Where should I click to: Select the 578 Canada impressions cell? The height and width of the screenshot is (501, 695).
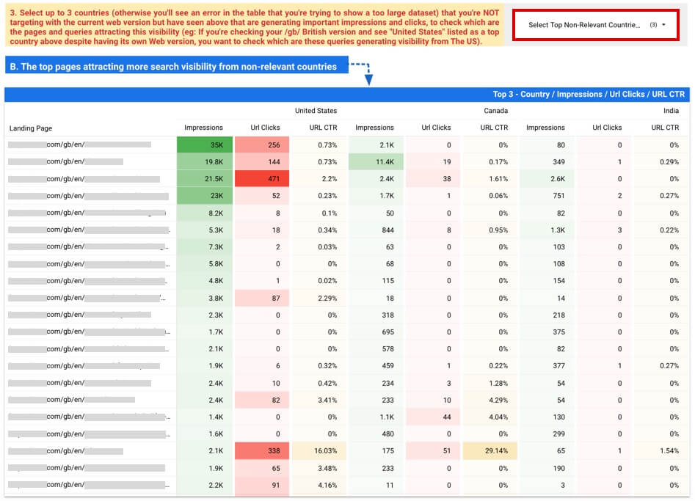coord(376,348)
